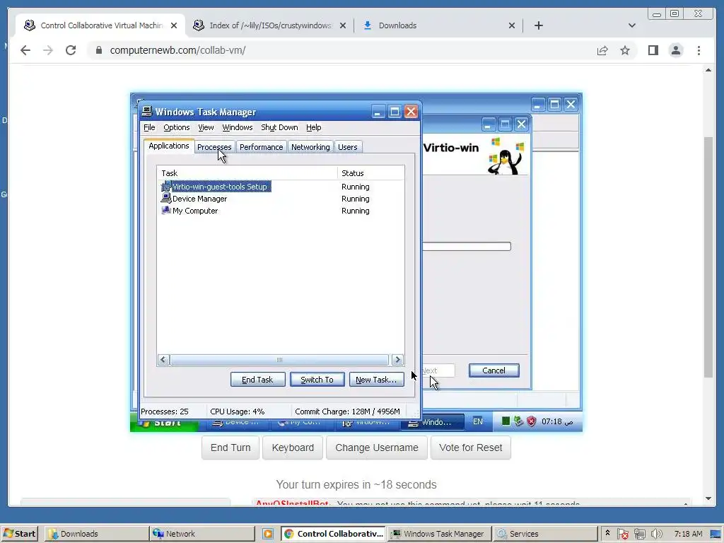
Task: Open the View menu in Task Manager
Action: click(206, 127)
